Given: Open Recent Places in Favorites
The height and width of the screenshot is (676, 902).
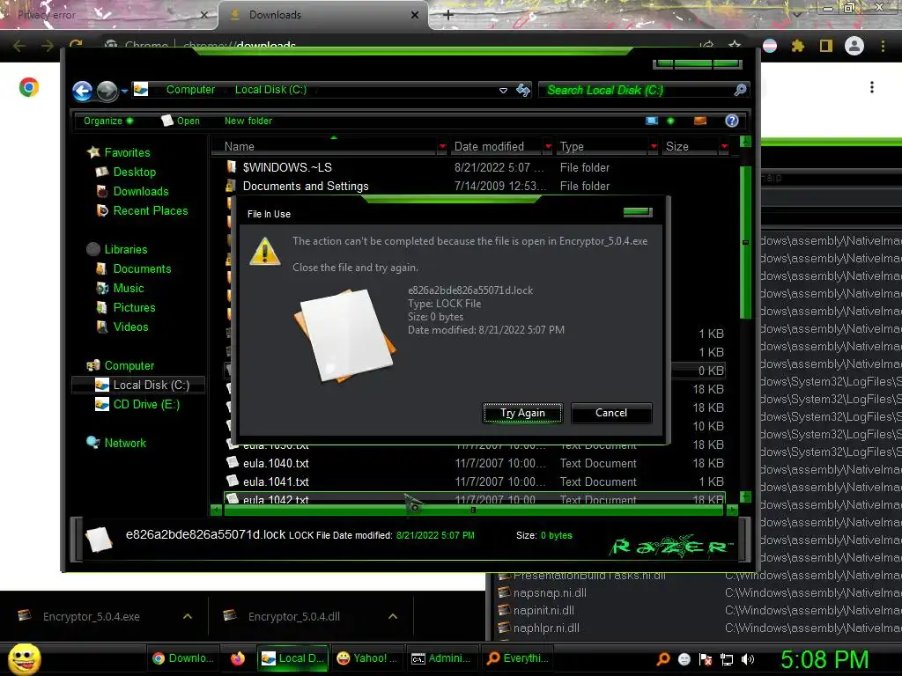Looking at the screenshot, I should coord(150,211).
